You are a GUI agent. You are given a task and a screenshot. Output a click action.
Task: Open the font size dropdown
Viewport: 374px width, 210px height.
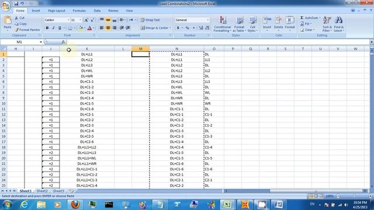tap(80, 20)
